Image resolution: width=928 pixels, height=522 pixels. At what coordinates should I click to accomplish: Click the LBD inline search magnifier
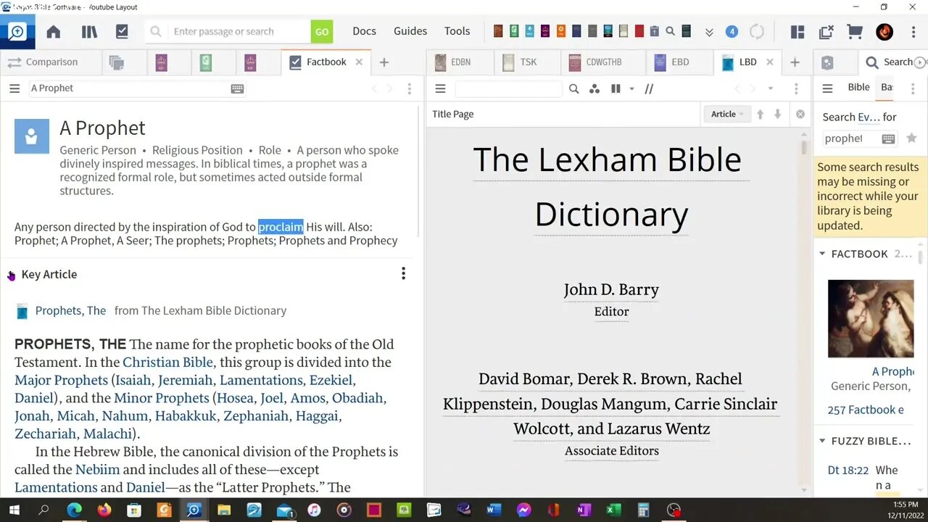point(573,88)
